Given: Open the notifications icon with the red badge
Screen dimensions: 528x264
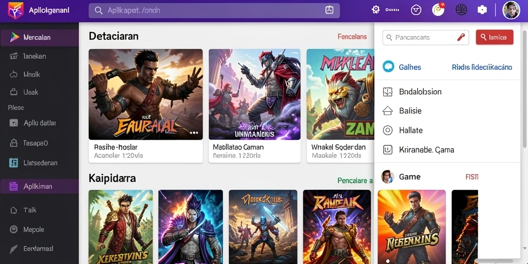Looking at the screenshot, I should click(x=438, y=9).
